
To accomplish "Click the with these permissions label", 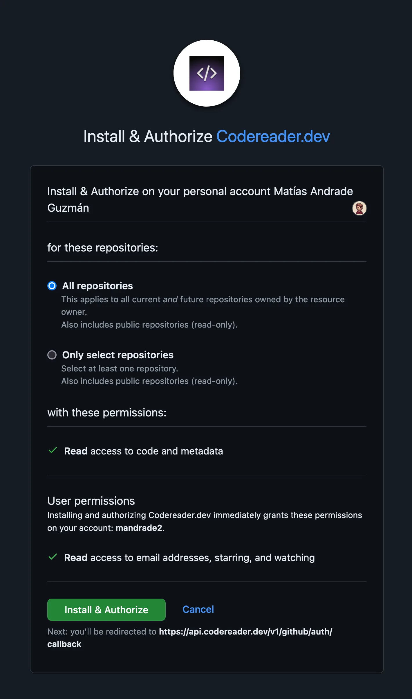I will (107, 412).
